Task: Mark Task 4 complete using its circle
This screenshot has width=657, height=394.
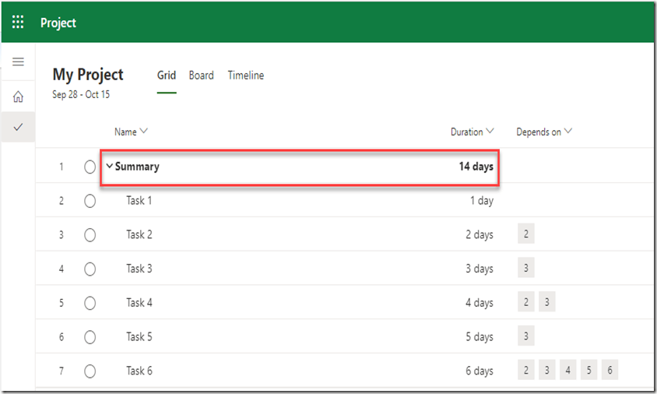Action: 90,303
